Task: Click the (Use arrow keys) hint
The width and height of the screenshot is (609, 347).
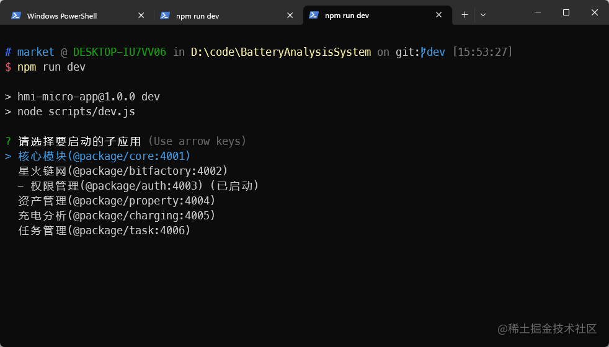Action: point(197,141)
